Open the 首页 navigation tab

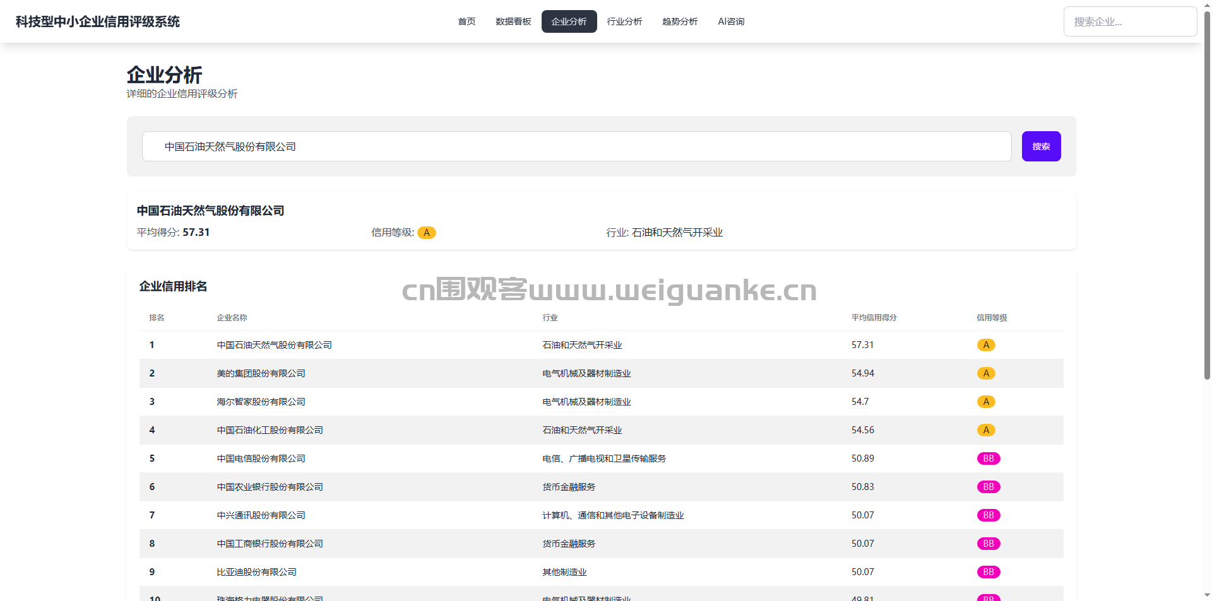(x=466, y=21)
